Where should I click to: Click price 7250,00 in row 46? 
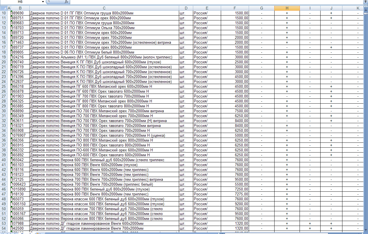coord(235,189)
